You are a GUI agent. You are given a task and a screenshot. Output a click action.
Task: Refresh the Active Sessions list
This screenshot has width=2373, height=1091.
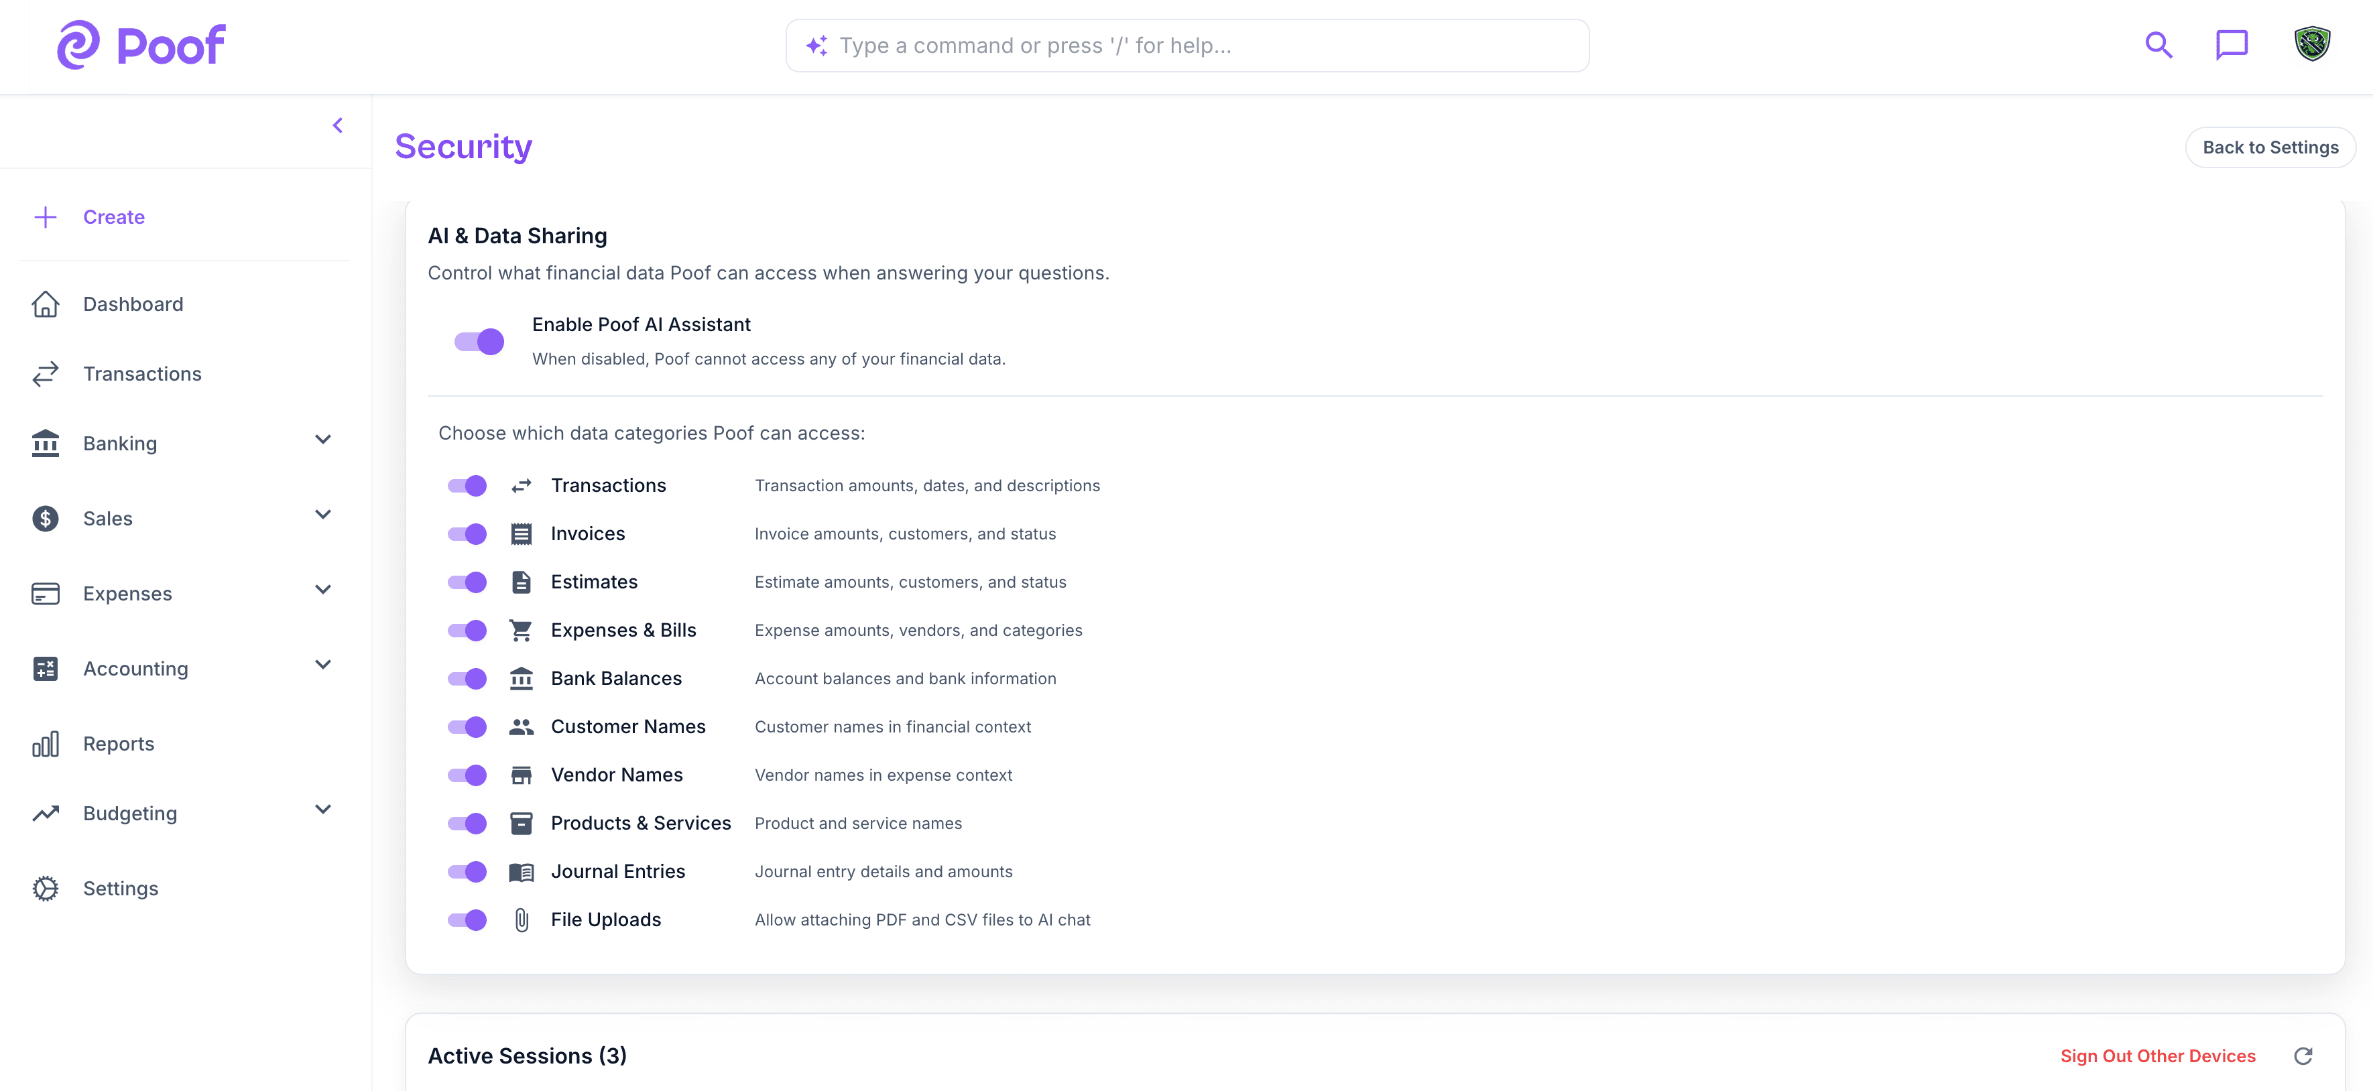pos(2305,1056)
